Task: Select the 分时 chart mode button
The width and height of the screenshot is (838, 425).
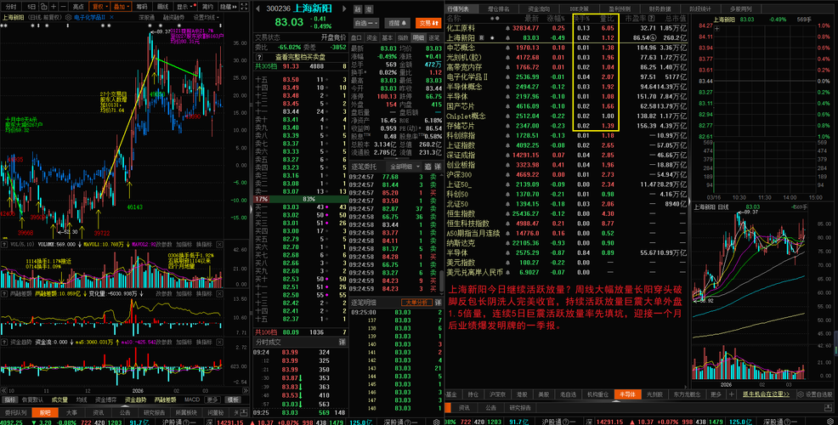Action: click(x=11, y=7)
